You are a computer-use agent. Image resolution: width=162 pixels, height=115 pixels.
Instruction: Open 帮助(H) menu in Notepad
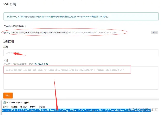point(42,107)
